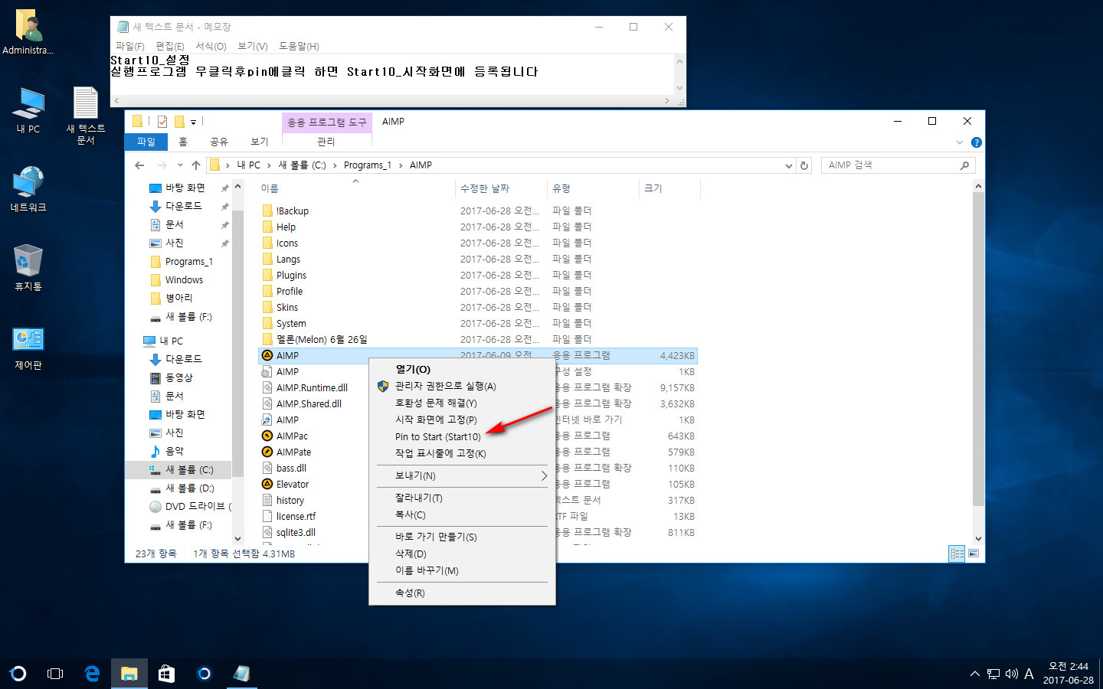Choose 작업 표시줄에 고정(K)
The height and width of the screenshot is (689, 1103).
(463, 454)
